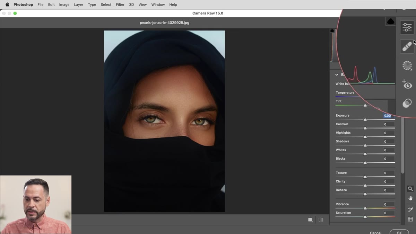
Task: Open the Apple menu
Action: click(7, 4)
